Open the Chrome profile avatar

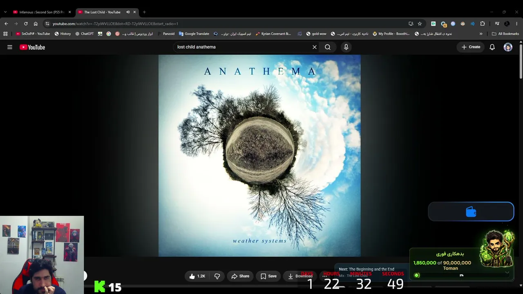coord(507,24)
